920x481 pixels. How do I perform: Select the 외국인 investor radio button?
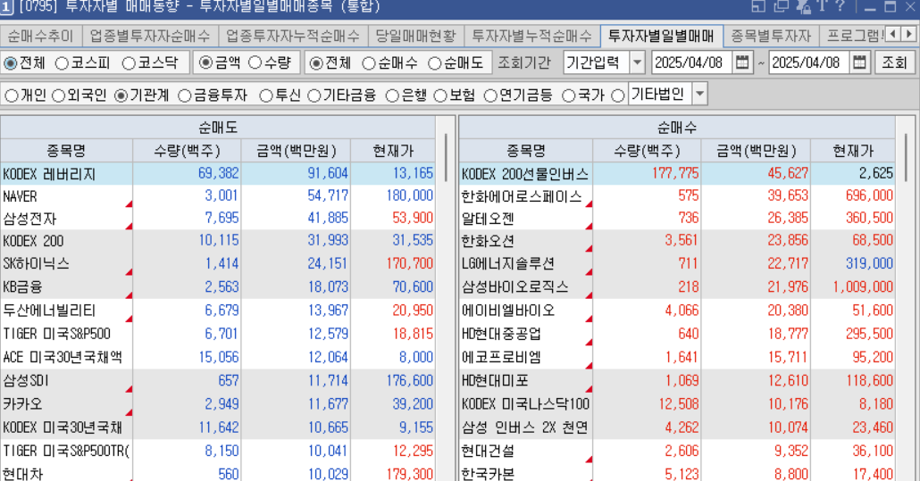(59, 96)
